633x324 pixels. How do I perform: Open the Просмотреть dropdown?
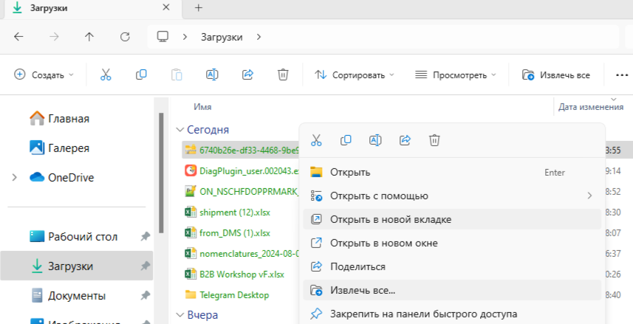click(456, 75)
